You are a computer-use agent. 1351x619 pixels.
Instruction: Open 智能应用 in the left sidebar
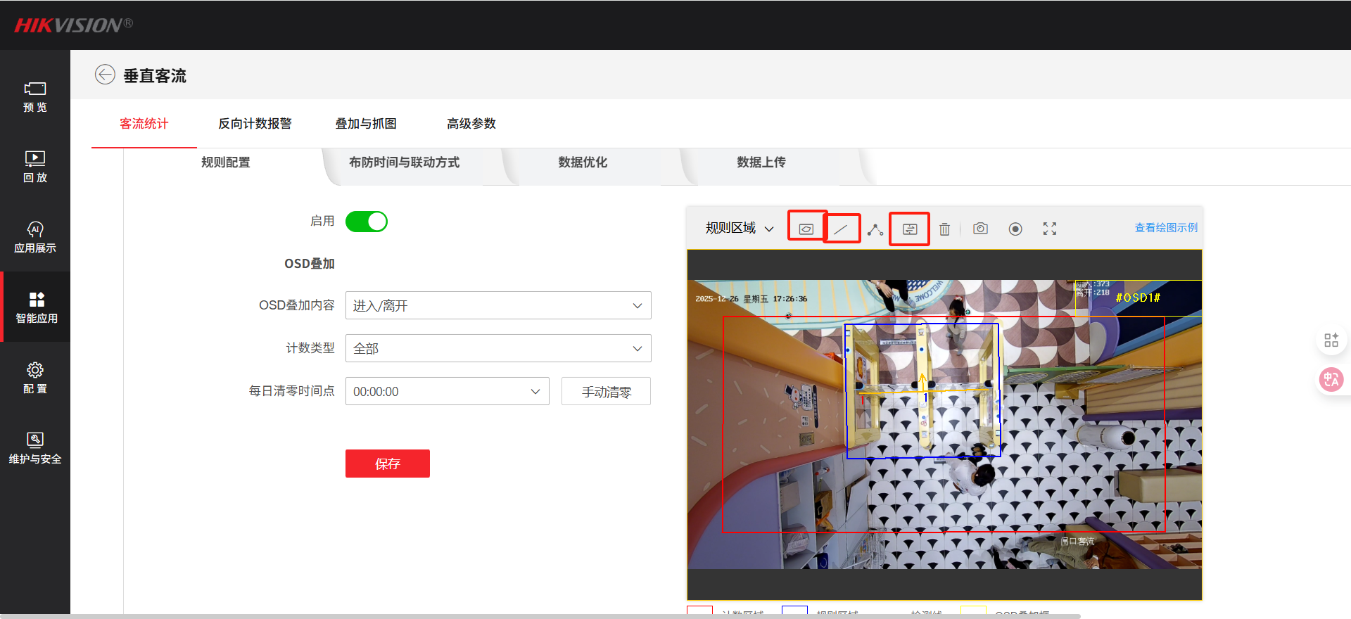(x=36, y=307)
